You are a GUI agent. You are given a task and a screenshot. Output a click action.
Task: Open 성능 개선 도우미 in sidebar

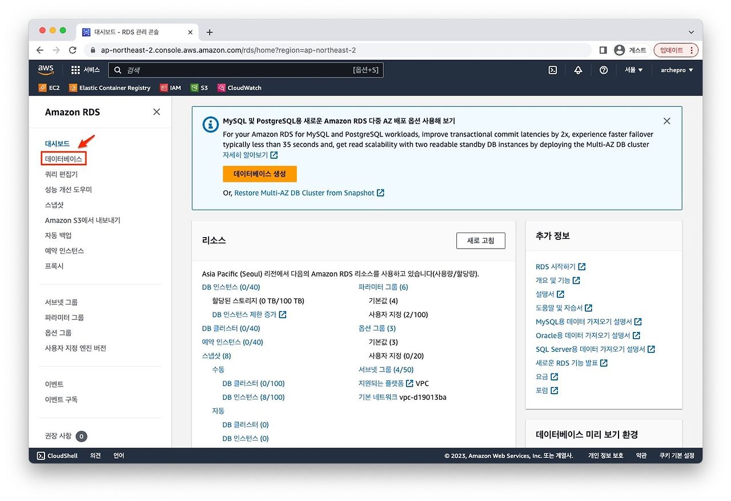tap(69, 190)
